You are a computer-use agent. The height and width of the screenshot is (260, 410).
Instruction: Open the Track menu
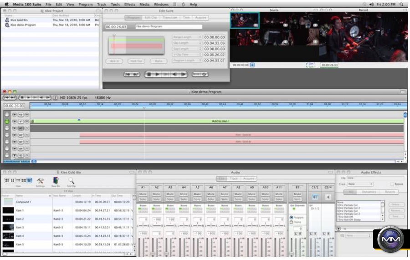pos(102,5)
